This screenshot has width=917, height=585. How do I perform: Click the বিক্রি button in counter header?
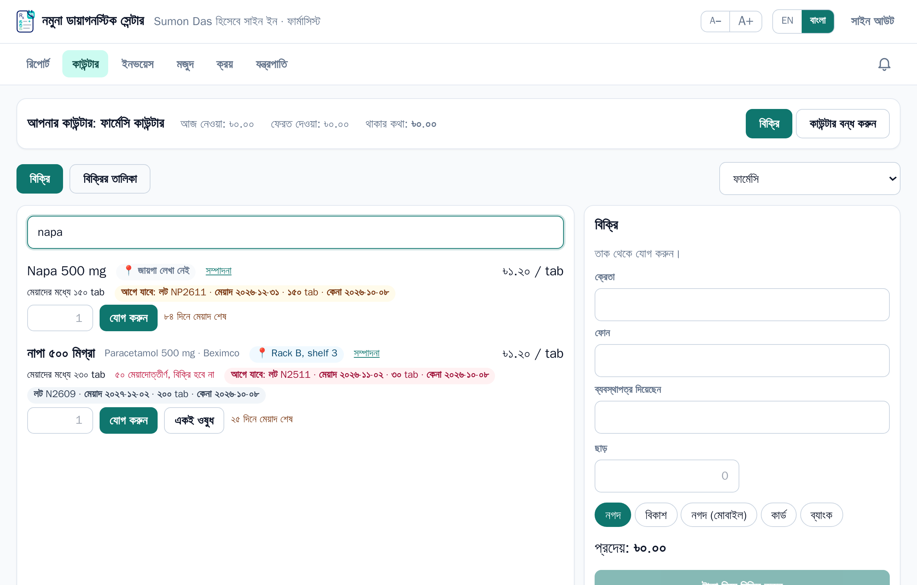point(769,124)
